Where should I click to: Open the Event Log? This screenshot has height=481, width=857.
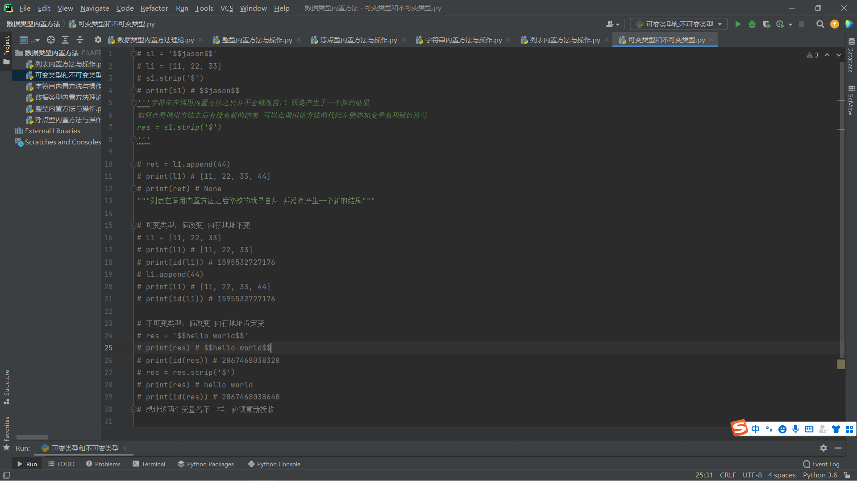pyautogui.click(x=821, y=464)
